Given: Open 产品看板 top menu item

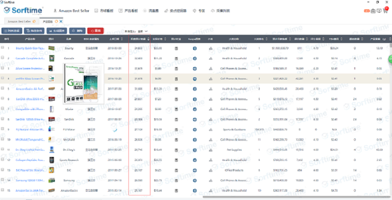Looking at the screenshot, I should click(x=128, y=11).
